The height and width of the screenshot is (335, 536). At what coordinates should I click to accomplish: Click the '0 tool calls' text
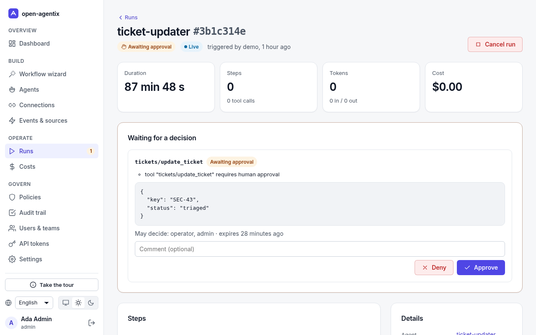pyautogui.click(x=241, y=101)
